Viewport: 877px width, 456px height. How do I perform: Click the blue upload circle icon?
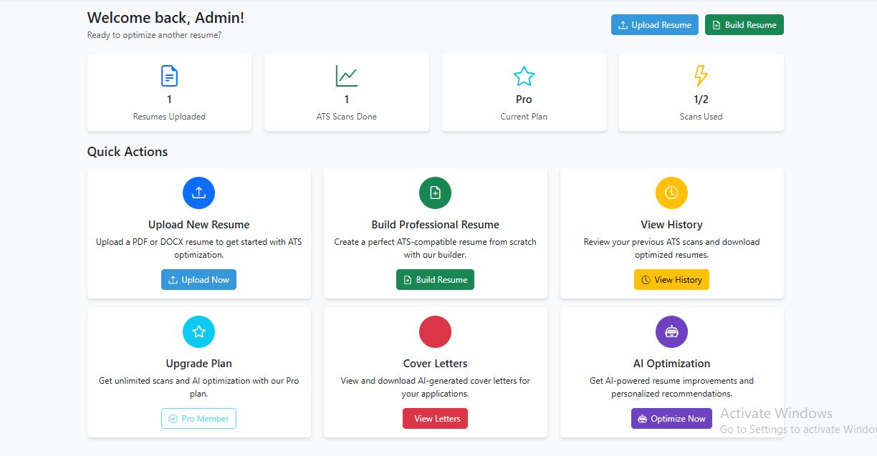pyautogui.click(x=198, y=193)
